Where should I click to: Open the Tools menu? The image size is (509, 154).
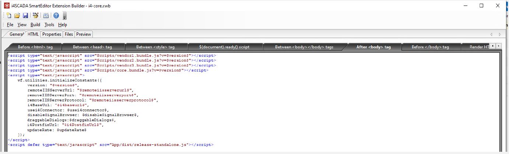pyautogui.click(x=49, y=25)
